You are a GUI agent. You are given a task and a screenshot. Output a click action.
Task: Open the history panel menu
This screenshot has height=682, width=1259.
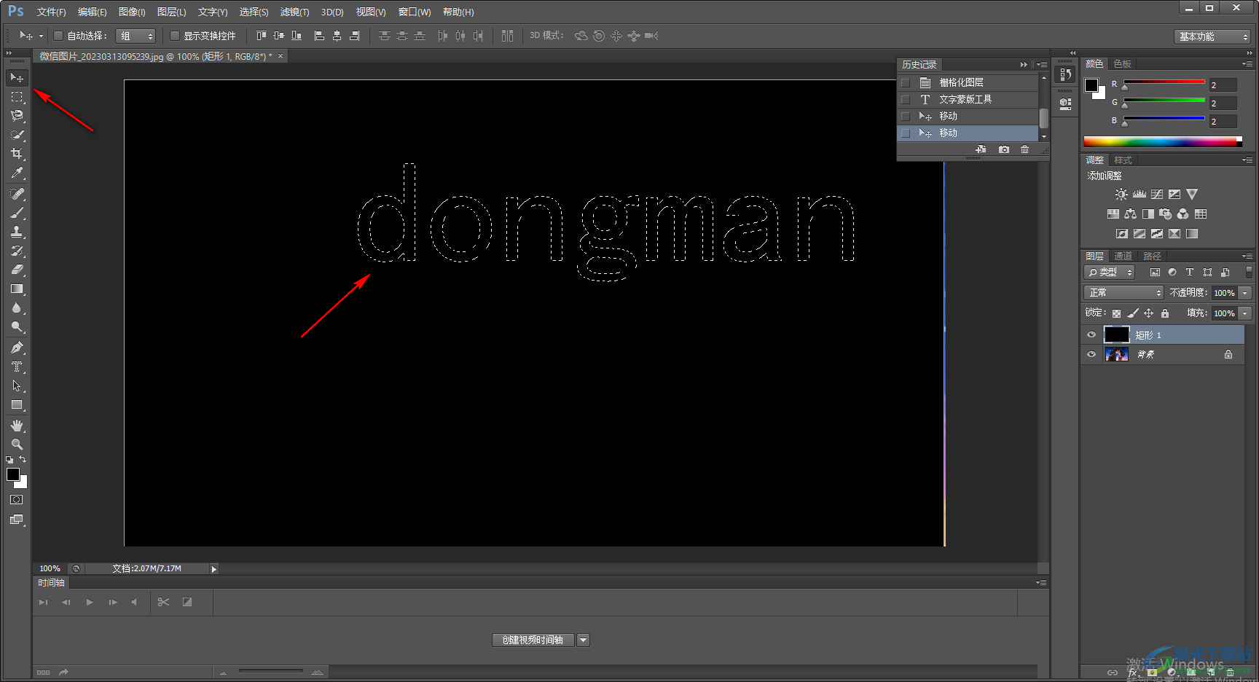1042,65
